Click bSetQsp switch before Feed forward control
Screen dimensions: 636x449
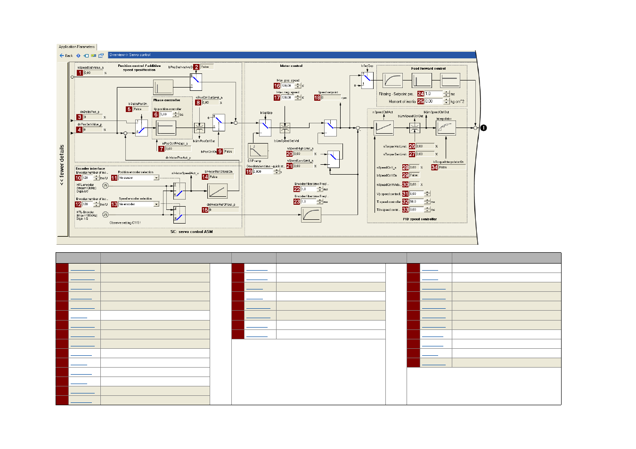367,80
